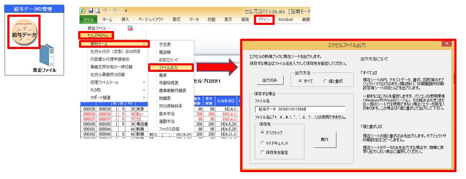466x179 pixels.
Task: Click the 給与データの管理 panel header
Action: (x=35, y=9)
